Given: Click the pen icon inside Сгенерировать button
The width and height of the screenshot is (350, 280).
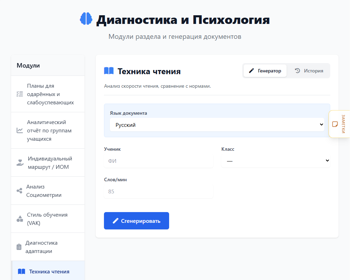Looking at the screenshot, I should pos(115,221).
